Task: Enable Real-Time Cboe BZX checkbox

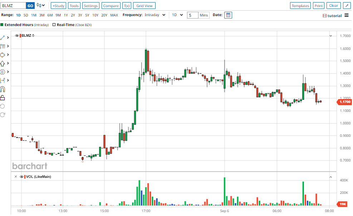Action: 54,25
